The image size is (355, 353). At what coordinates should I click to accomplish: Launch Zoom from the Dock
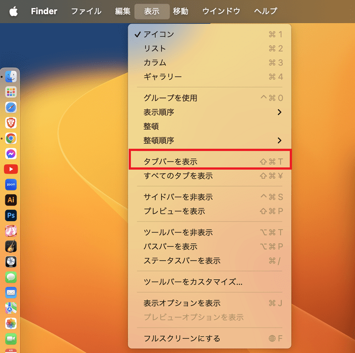point(11,184)
